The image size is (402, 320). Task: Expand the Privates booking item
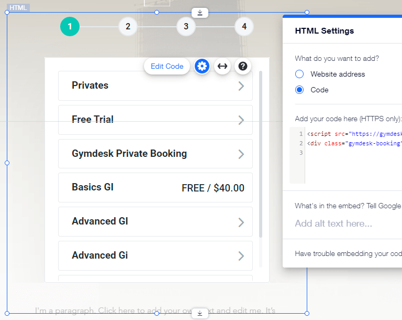155,86
